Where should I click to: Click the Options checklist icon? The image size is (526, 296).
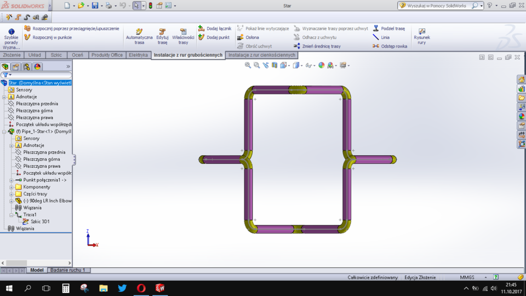tap(168, 5)
